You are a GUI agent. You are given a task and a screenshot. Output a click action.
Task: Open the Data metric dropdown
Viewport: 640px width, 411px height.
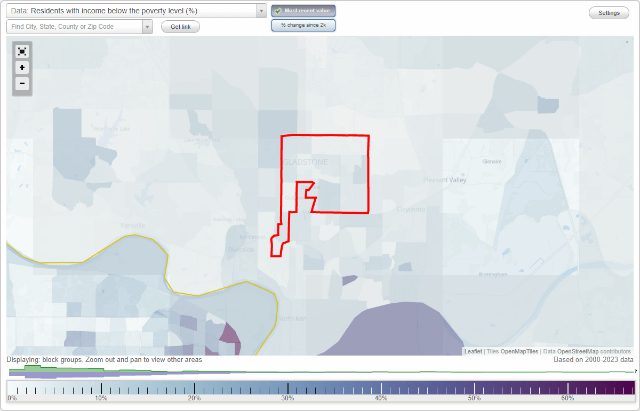click(x=260, y=10)
